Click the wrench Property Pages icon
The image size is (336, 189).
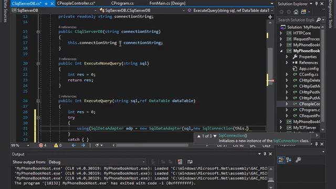[298, 160]
